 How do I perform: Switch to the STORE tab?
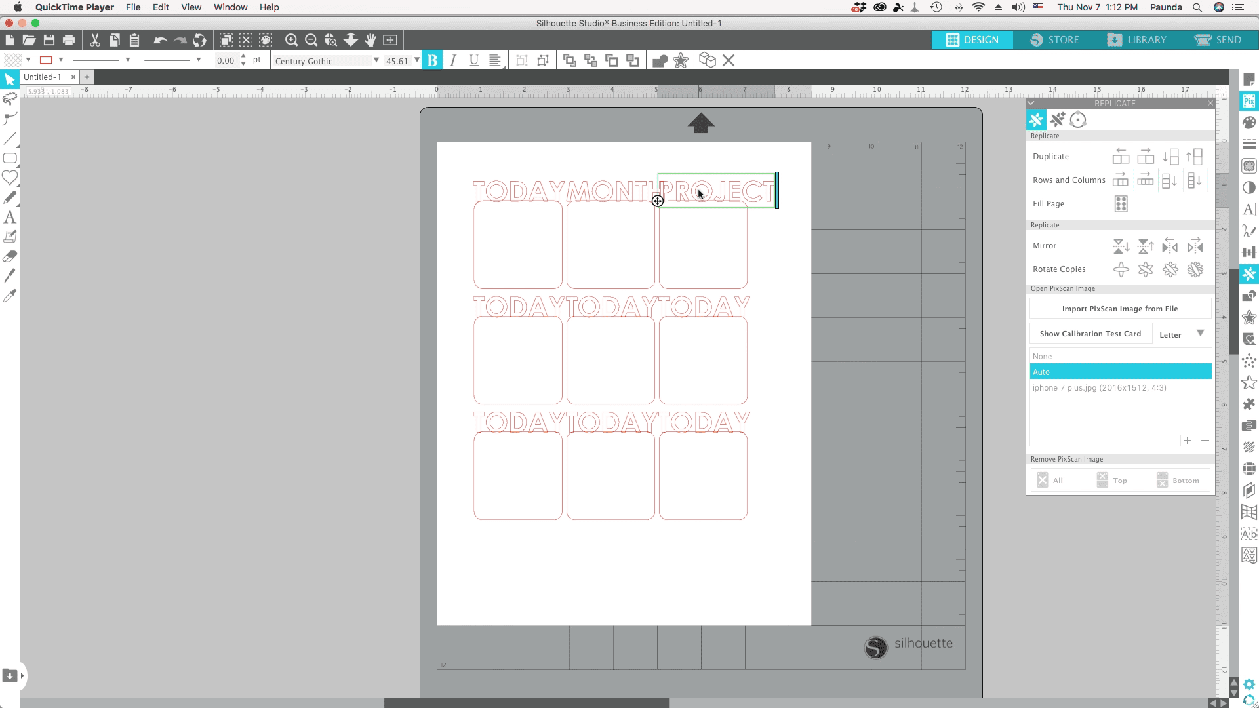(x=1054, y=39)
